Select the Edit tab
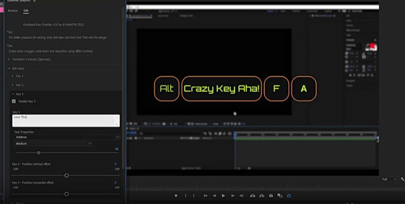 pos(26,10)
